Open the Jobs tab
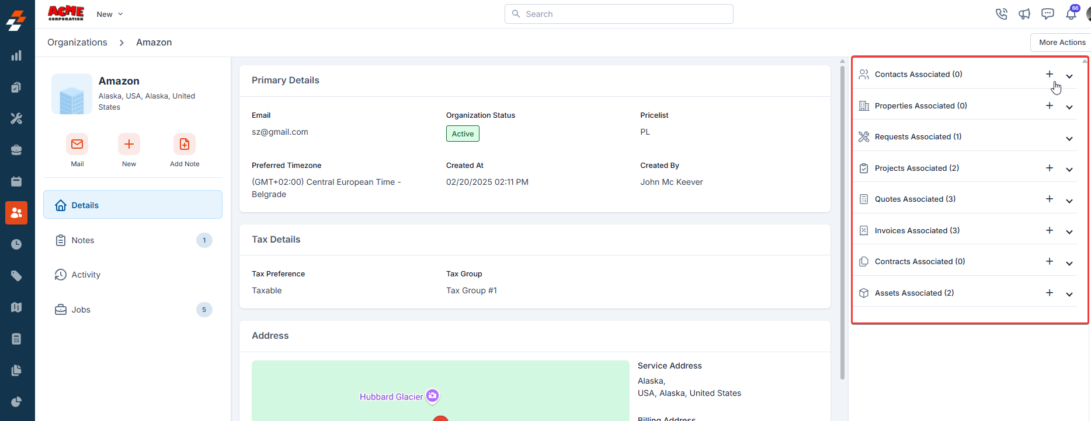The width and height of the screenshot is (1091, 421). tap(133, 310)
